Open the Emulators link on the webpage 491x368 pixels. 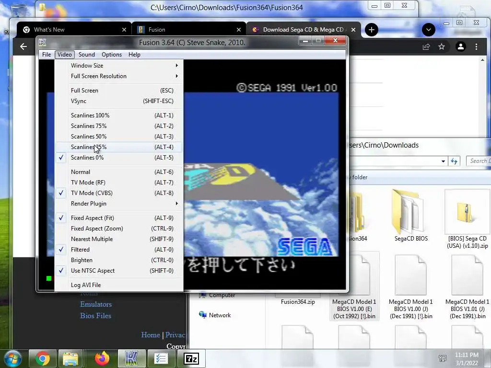96,304
